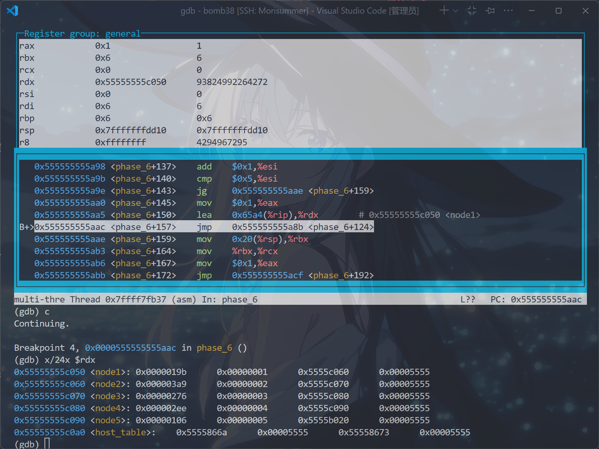Open a new terminal with plus icon
The height and width of the screenshot is (449, 599).
pos(444,11)
